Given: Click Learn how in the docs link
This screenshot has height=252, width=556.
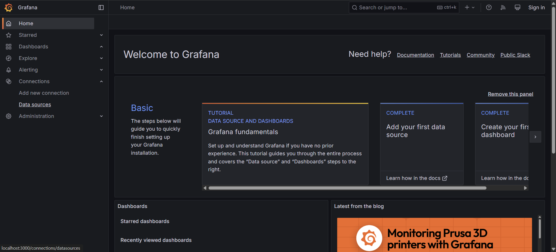Looking at the screenshot, I should coord(416,178).
